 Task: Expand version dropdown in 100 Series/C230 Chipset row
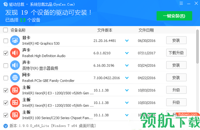127,115
